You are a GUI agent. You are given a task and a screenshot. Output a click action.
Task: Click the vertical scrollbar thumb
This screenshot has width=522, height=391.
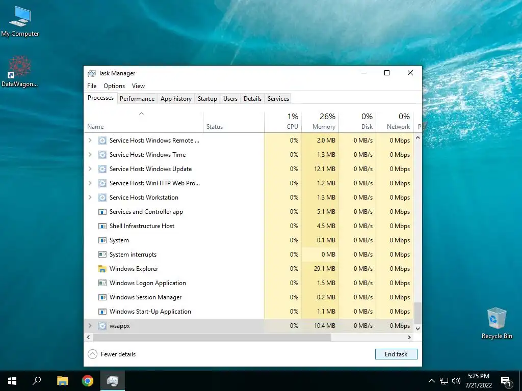coord(418,313)
